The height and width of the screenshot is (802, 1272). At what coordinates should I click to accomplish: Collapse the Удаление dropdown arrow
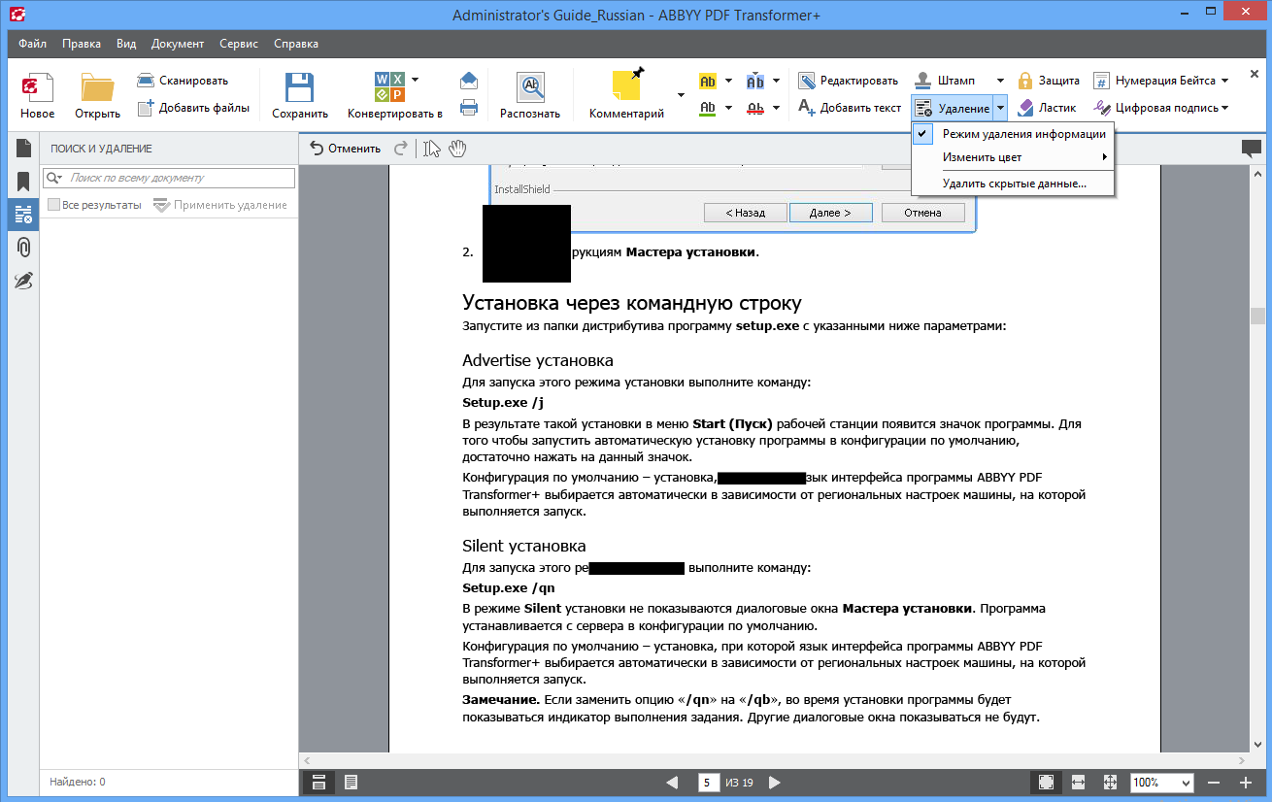[x=1000, y=108]
